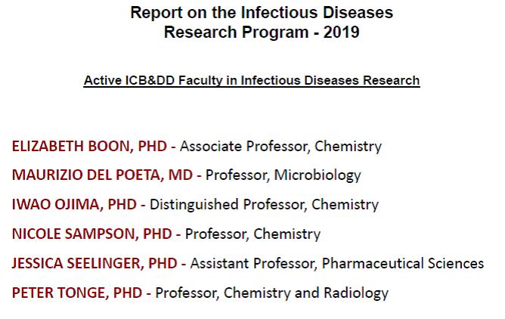Select the name Nicole Sampson, PhD
The image size is (505, 319).
[91, 234]
